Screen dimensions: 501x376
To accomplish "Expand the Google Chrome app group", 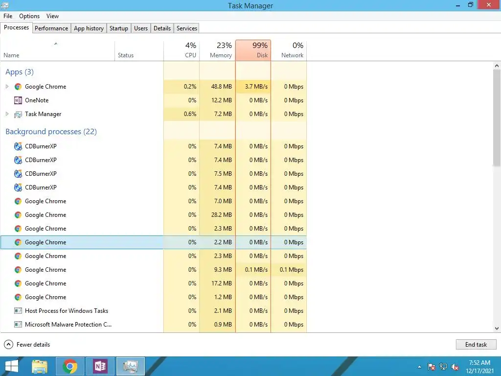I will (7, 87).
